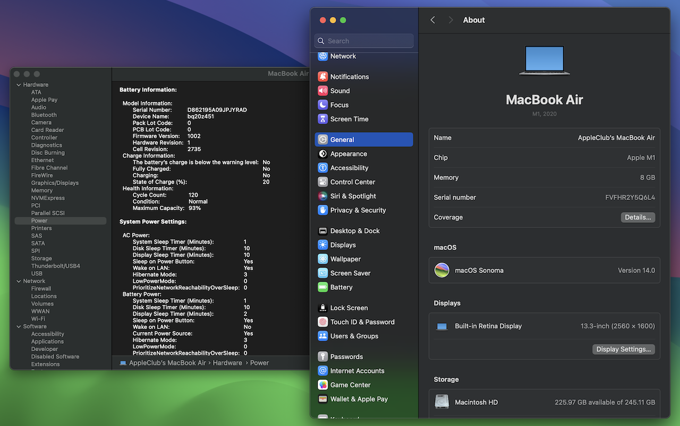Viewport: 680px width, 426px height.
Task: Select Thunderbolt/USB4 in hardware list
Action: pyautogui.click(x=56, y=266)
